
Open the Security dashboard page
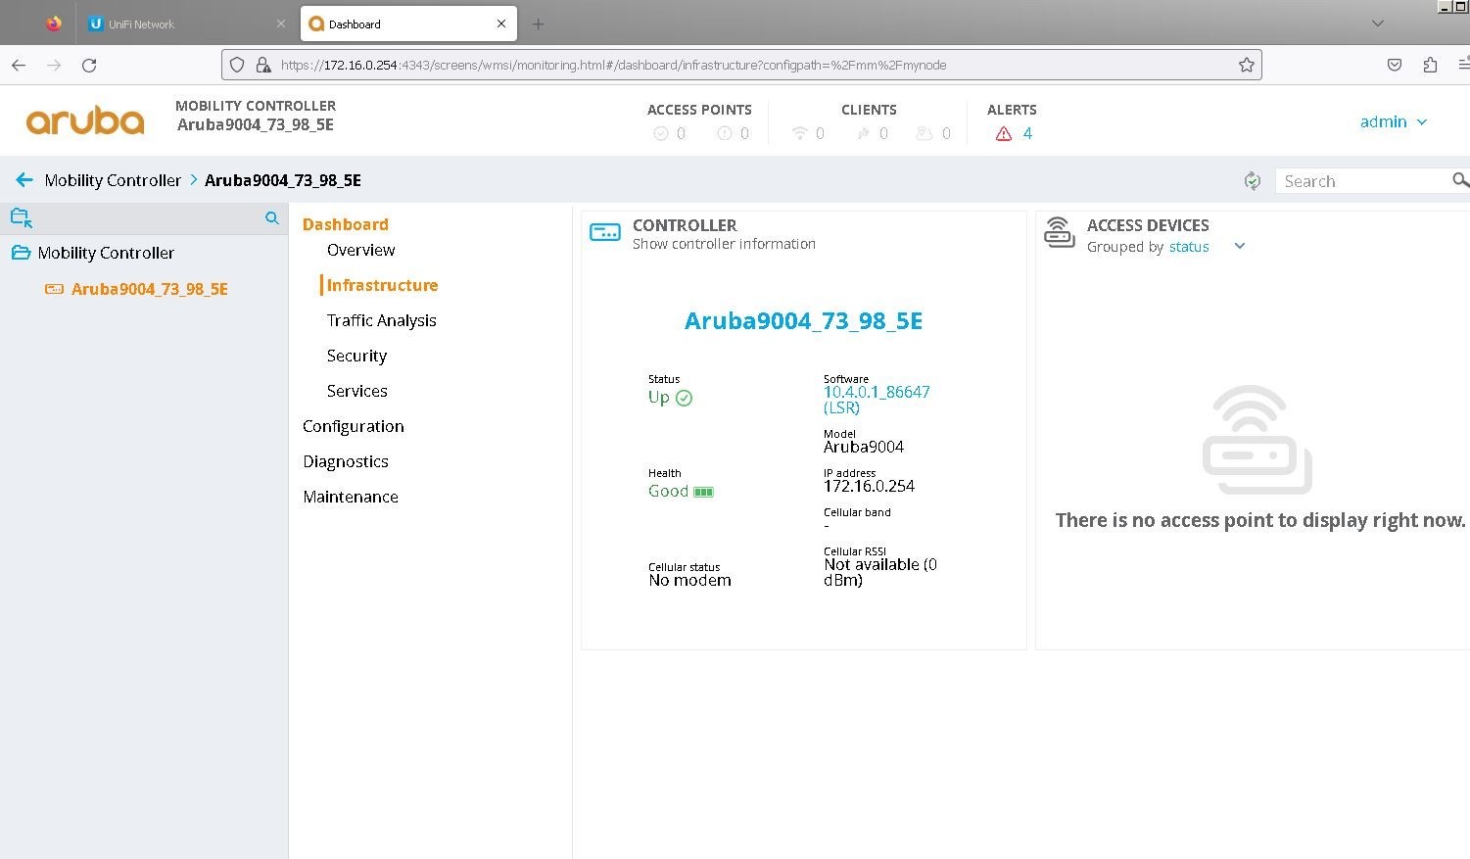(x=356, y=356)
